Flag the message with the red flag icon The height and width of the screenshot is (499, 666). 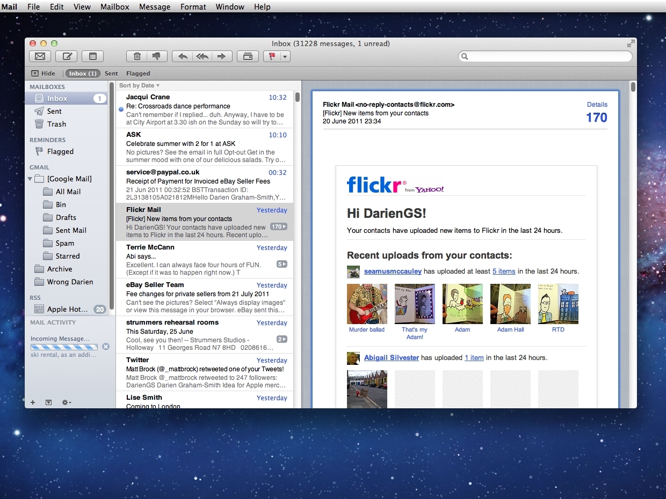point(272,56)
